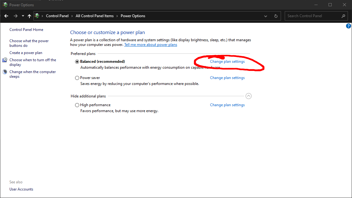Click the Forward navigation arrow
The height and width of the screenshot is (198, 352).
click(x=15, y=16)
